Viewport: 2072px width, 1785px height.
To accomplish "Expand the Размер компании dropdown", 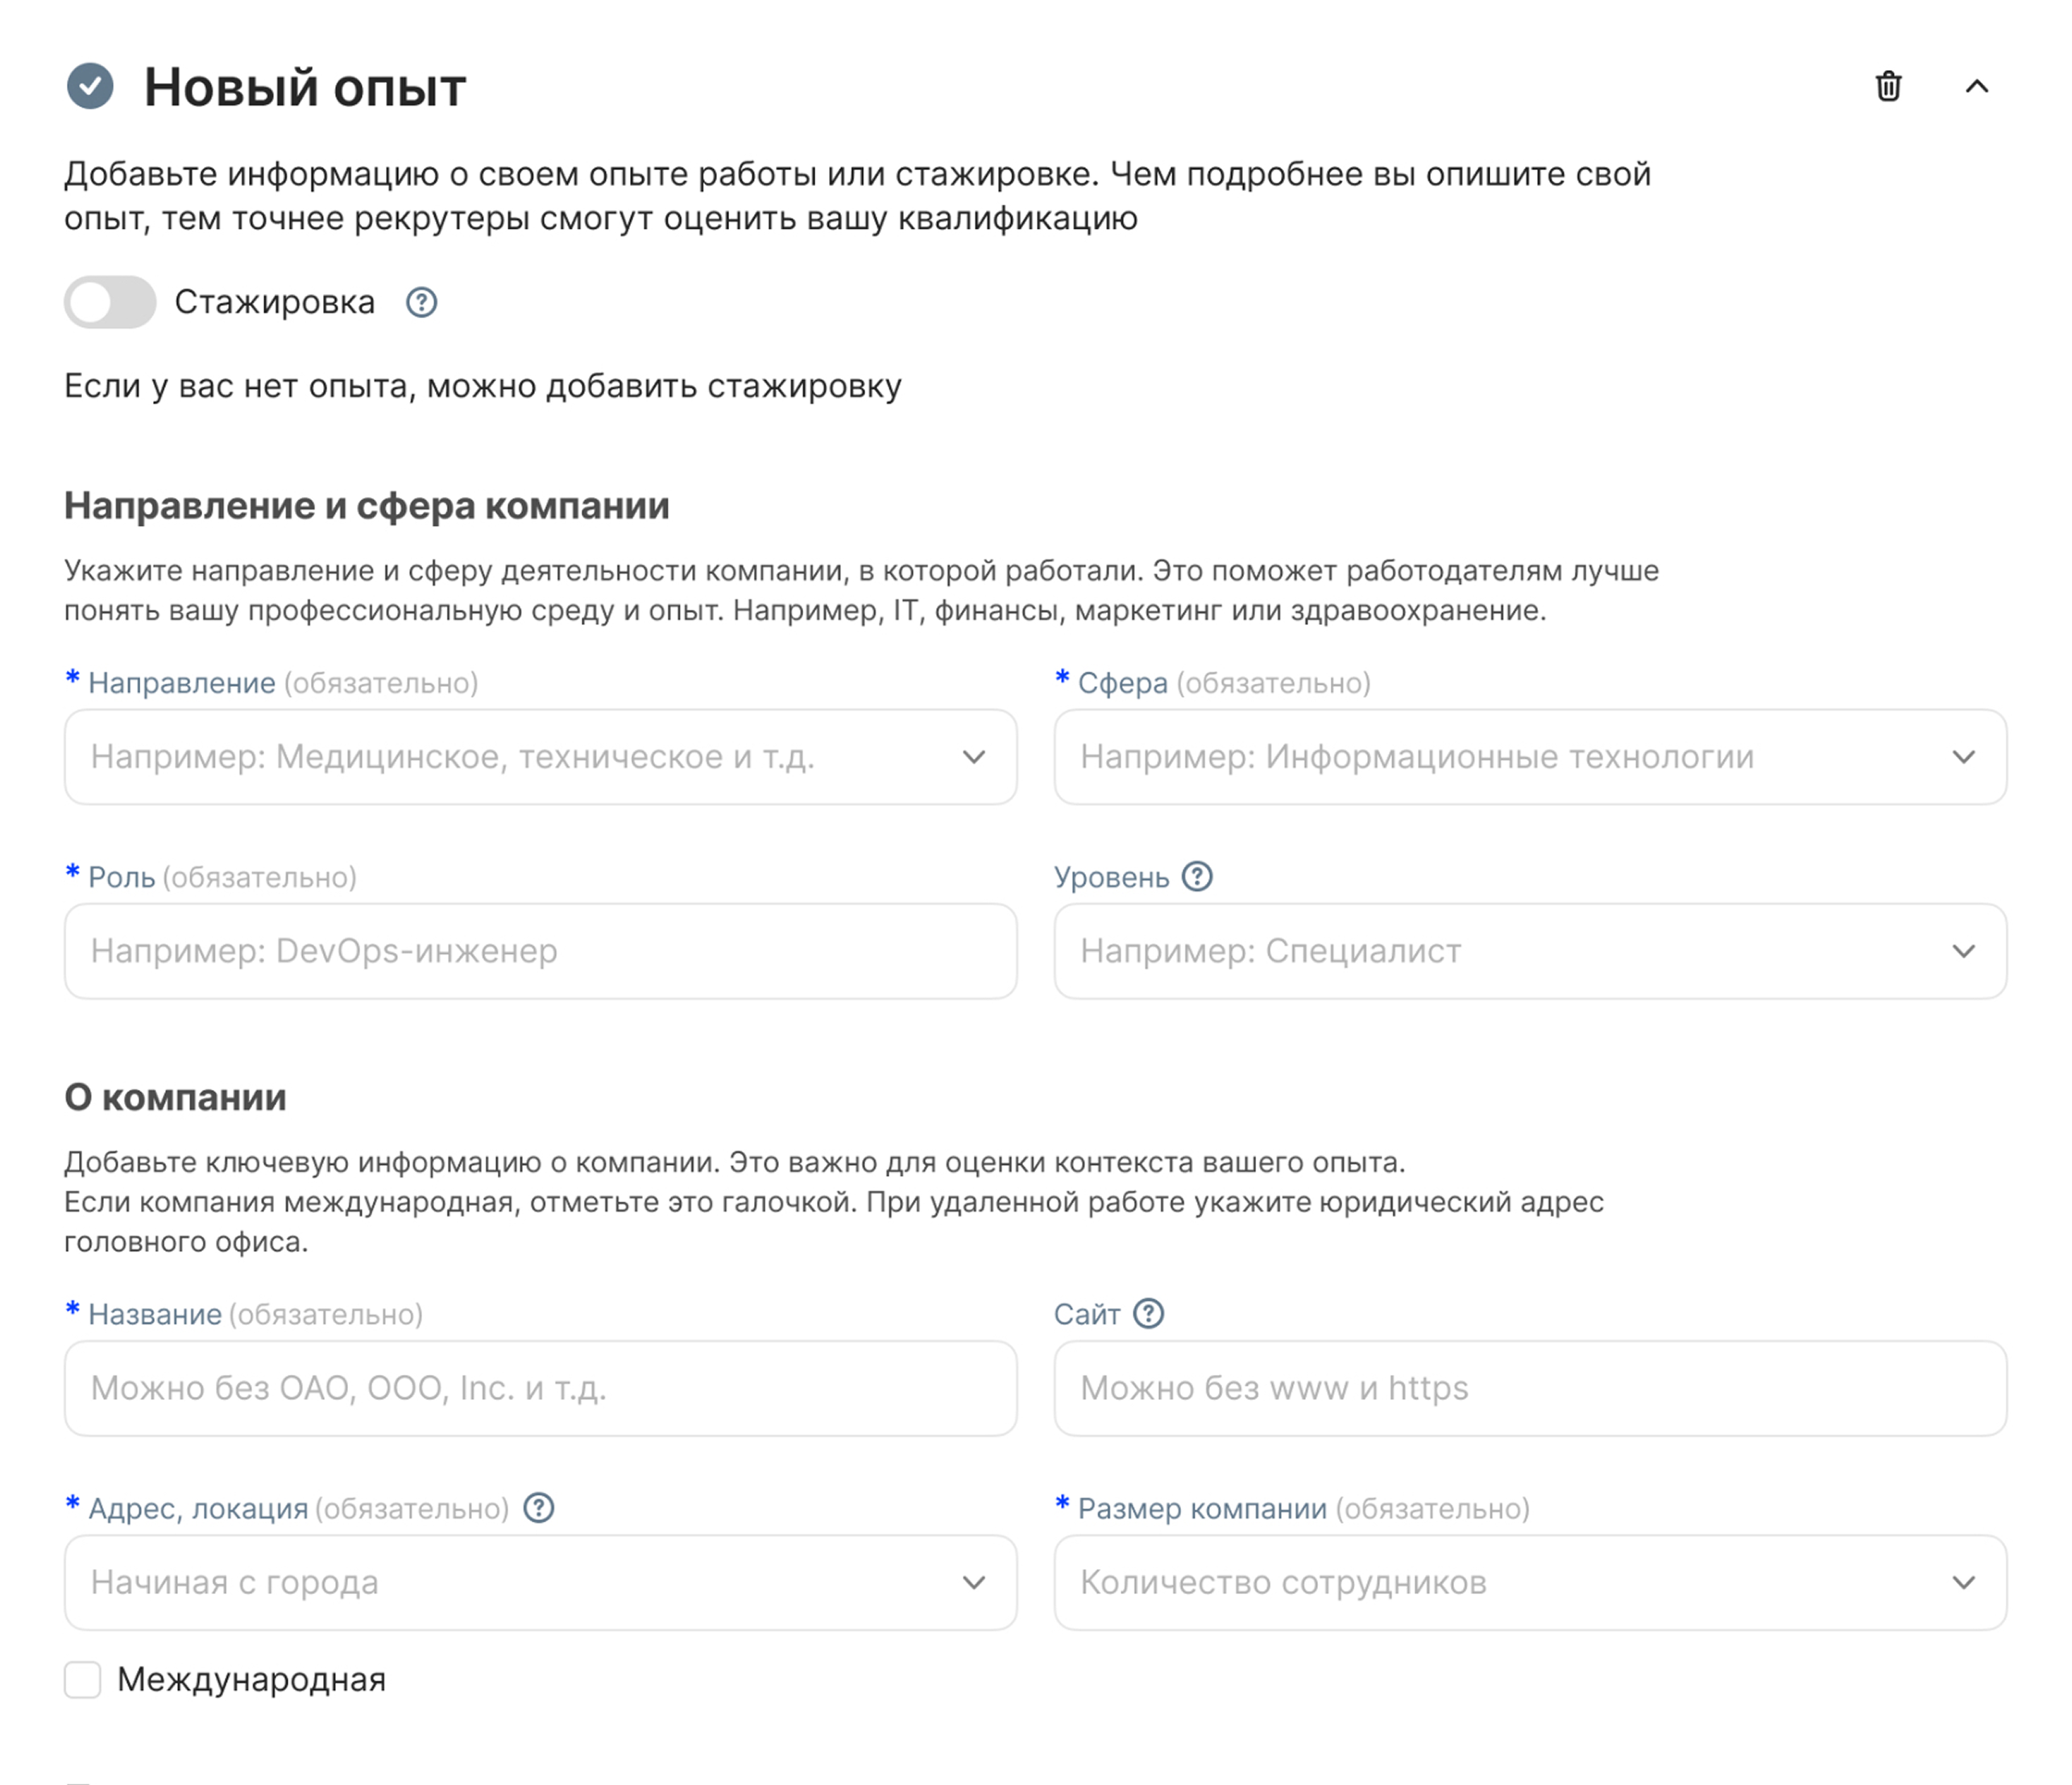I will pos(1529,1582).
